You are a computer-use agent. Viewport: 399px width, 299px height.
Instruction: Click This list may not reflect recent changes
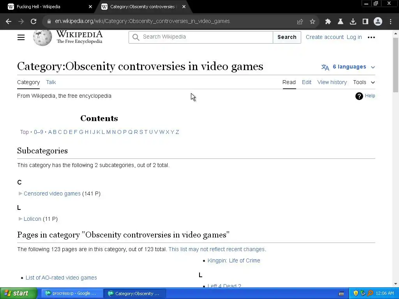click(x=217, y=250)
